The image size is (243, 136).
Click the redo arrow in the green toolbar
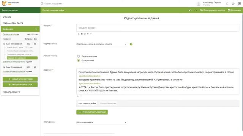(x=196, y=10)
